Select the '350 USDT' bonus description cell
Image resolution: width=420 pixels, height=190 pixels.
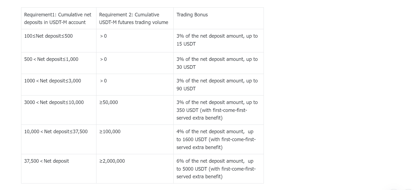(x=219, y=110)
